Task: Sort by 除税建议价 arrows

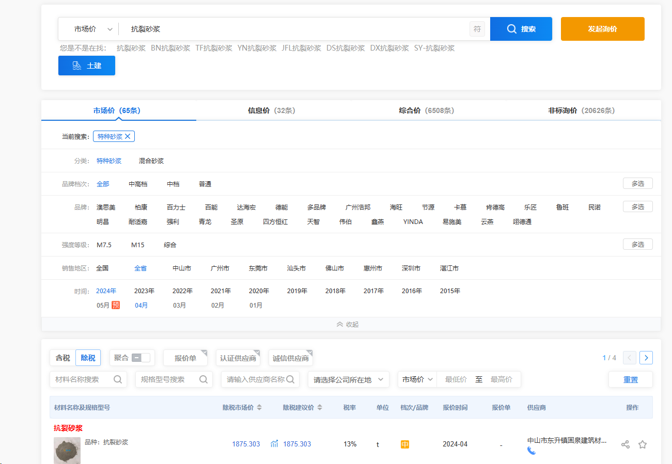Action: (320, 407)
